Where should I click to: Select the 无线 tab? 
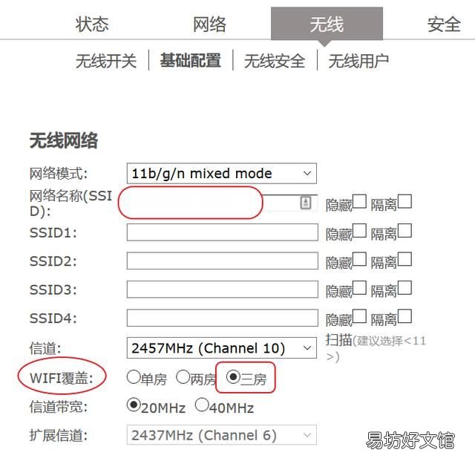[327, 24]
